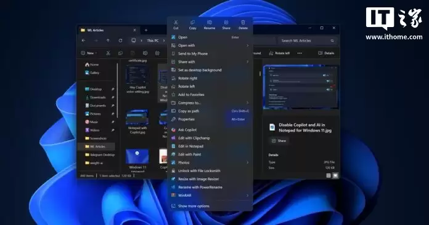This screenshot has width=429, height=225.
Task: Open Properties from the context menu
Action: (x=210, y=119)
